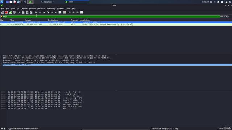Open the Tools menu
The height and width of the screenshot is (130, 232).
click(x=68, y=9)
